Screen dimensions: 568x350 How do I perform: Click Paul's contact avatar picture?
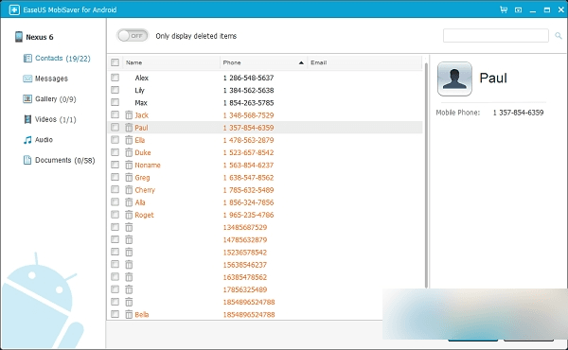454,79
